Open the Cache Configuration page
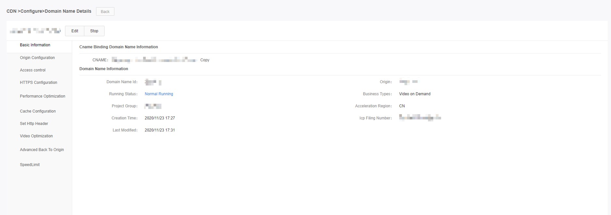Image resolution: width=611 pixels, height=215 pixels. [x=38, y=111]
